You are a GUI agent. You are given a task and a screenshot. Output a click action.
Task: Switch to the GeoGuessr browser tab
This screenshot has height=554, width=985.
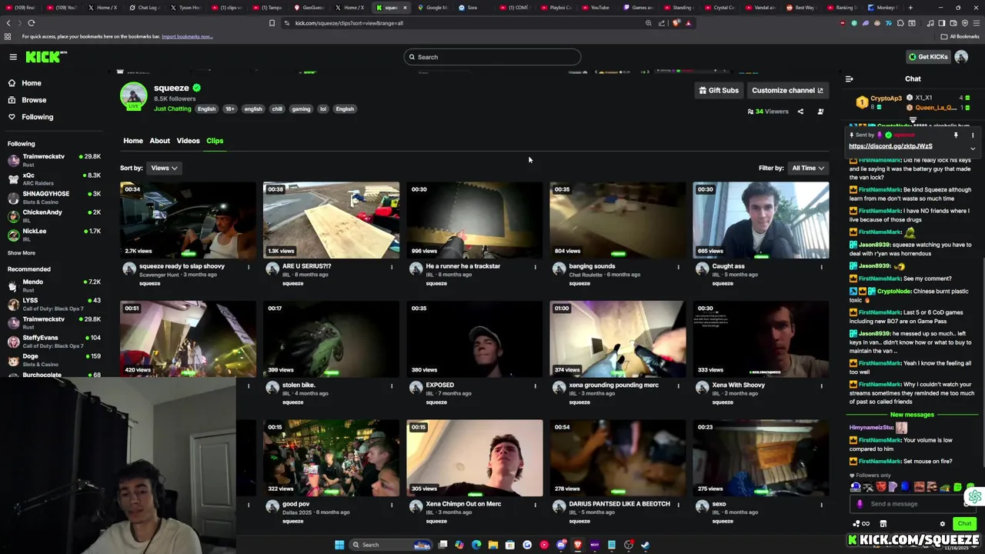[x=310, y=8]
